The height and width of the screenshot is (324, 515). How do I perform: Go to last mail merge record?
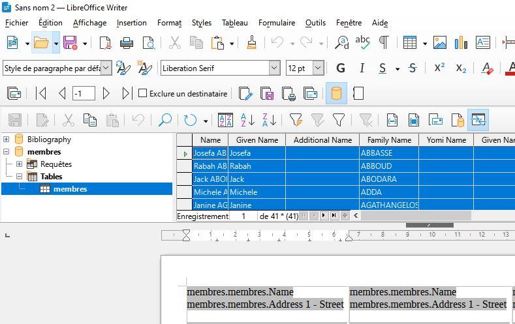(x=127, y=93)
